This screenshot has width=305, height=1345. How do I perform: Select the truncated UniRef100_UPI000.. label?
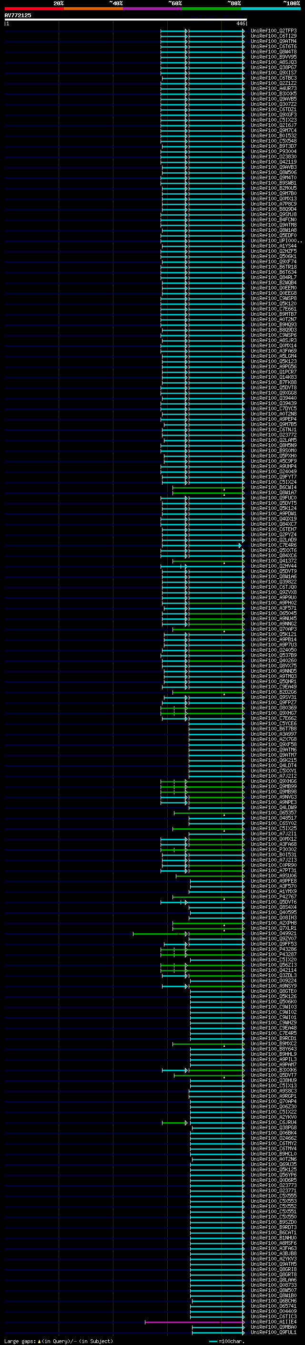tap(276, 240)
